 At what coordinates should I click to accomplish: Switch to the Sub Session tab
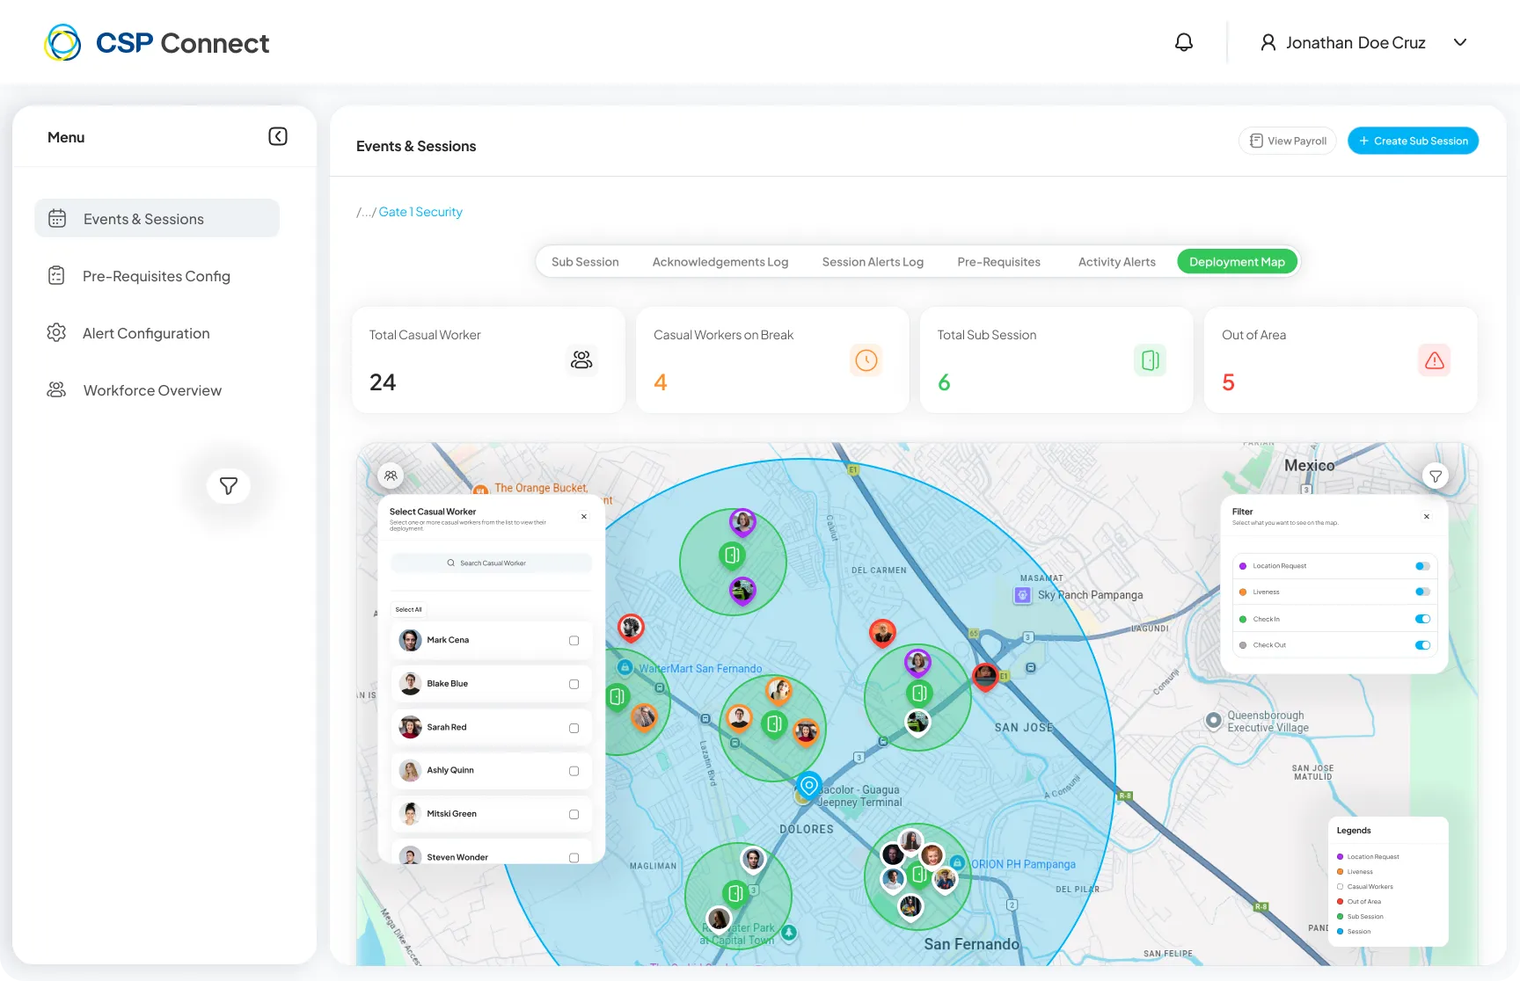[585, 262]
